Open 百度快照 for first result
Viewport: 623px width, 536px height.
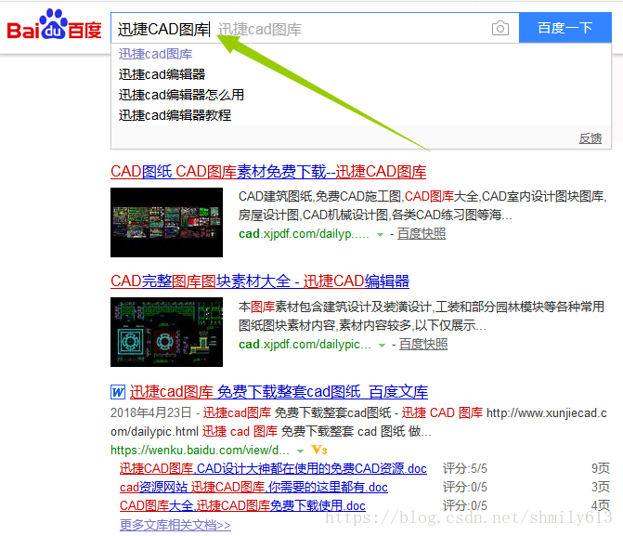[x=422, y=234]
